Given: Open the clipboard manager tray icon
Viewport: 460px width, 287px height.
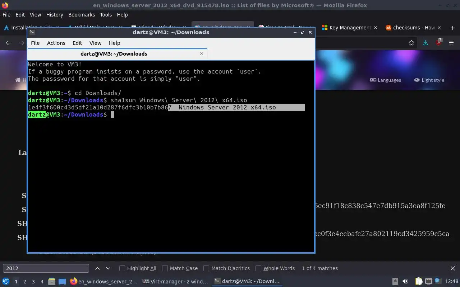Looking at the screenshot, I should click(x=419, y=281).
